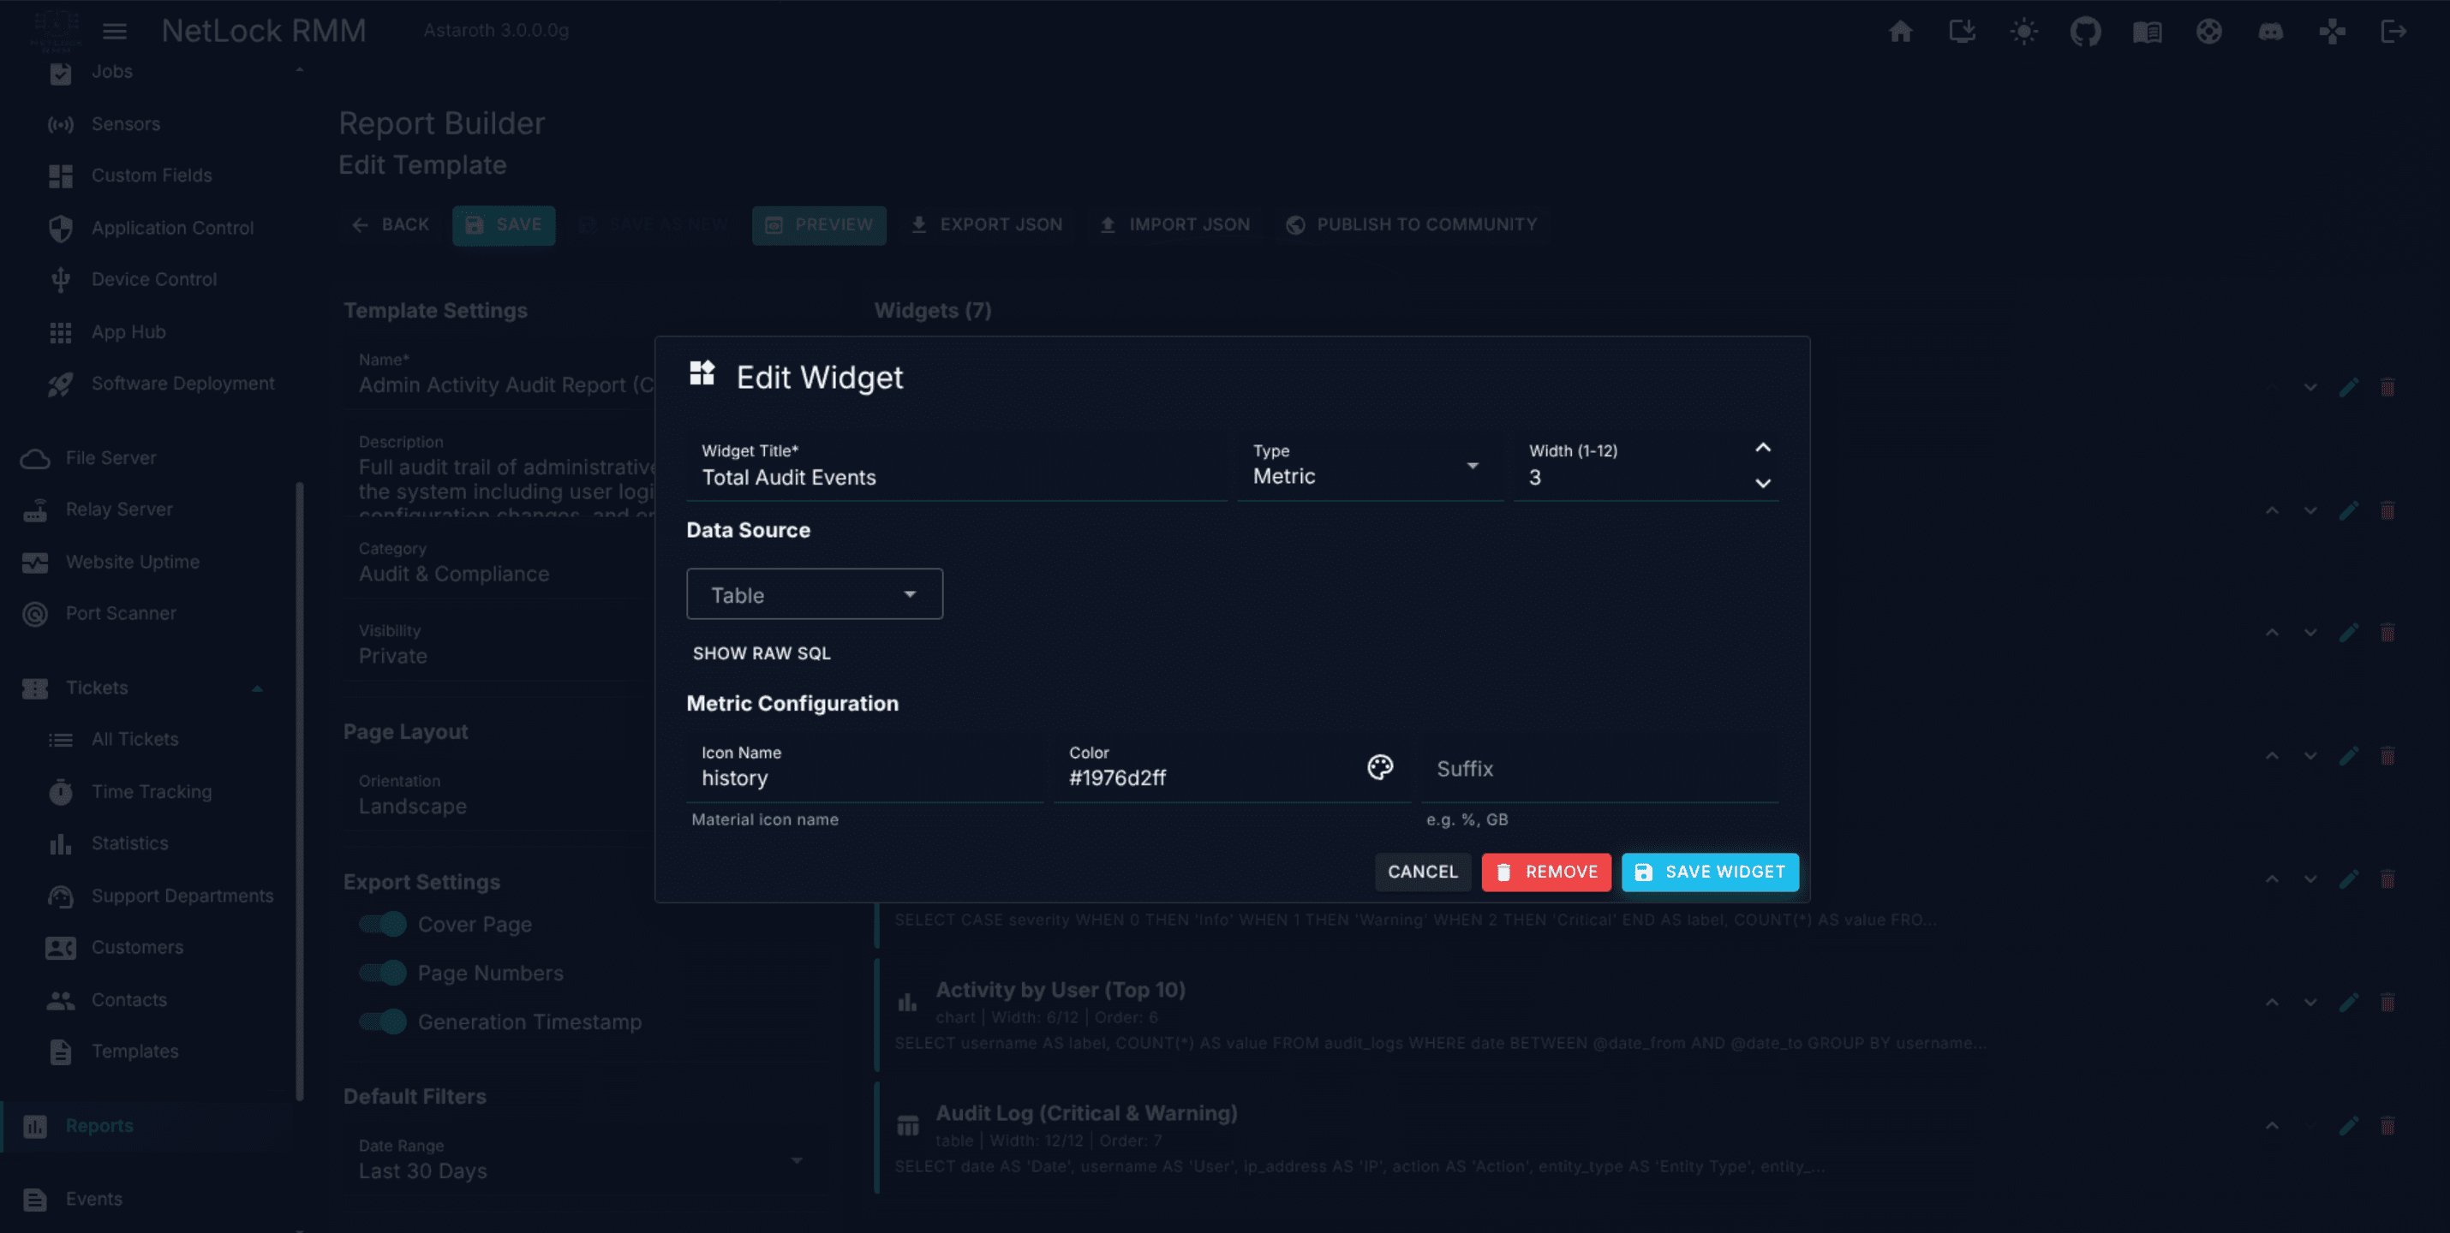Click Import JSON button
2450x1233 pixels.
pos(1174,225)
